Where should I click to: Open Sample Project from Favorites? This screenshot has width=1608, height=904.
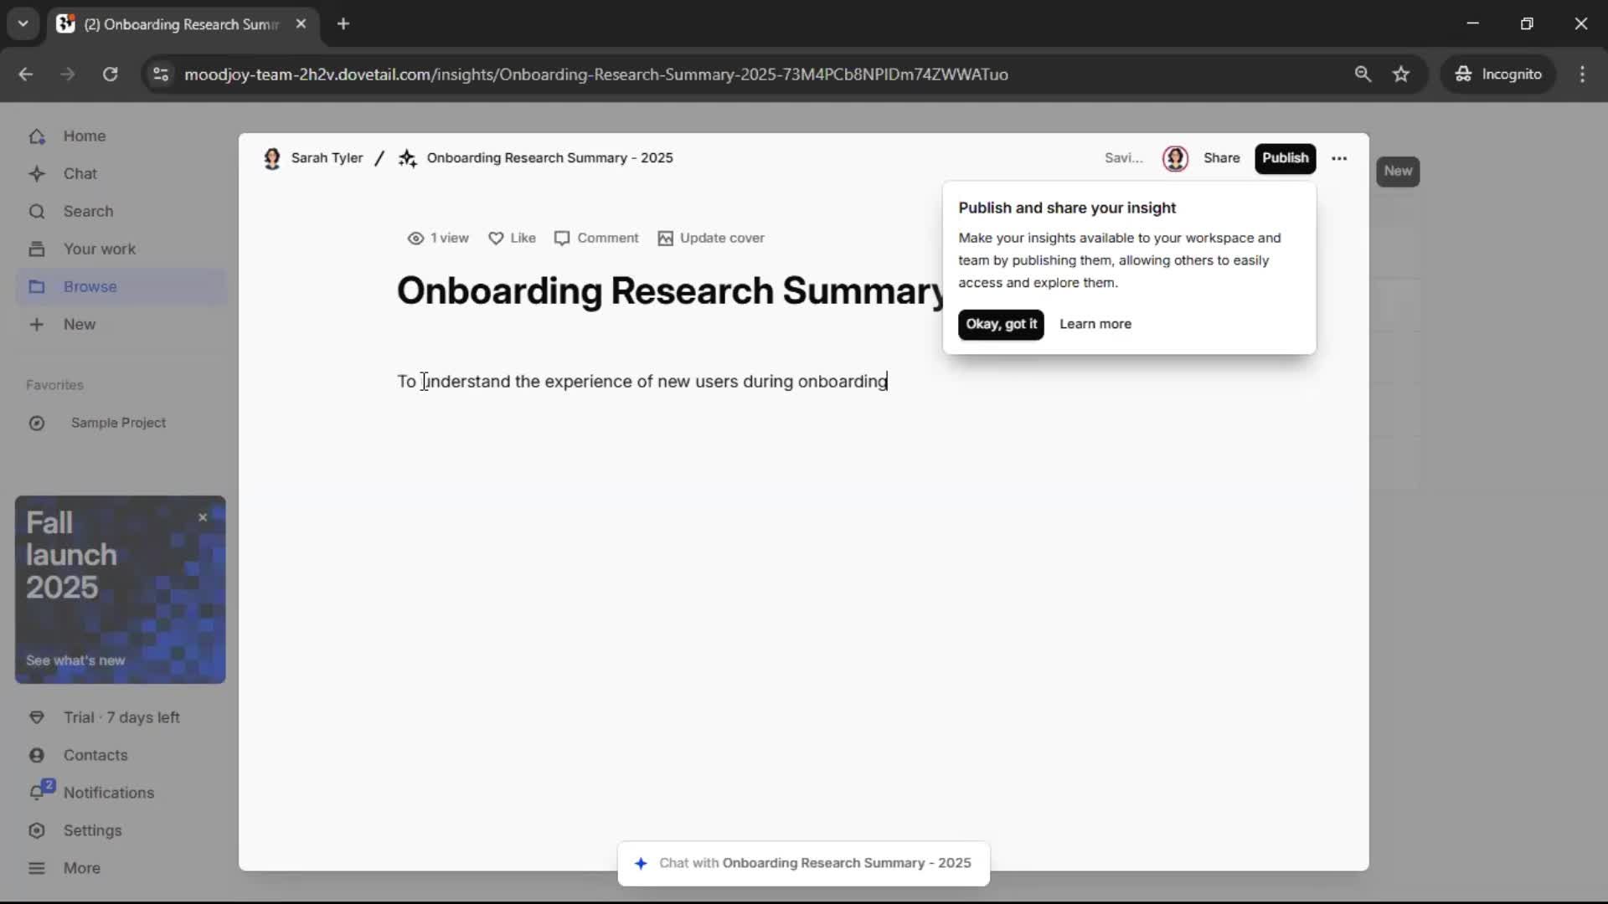click(x=118, y=424)
